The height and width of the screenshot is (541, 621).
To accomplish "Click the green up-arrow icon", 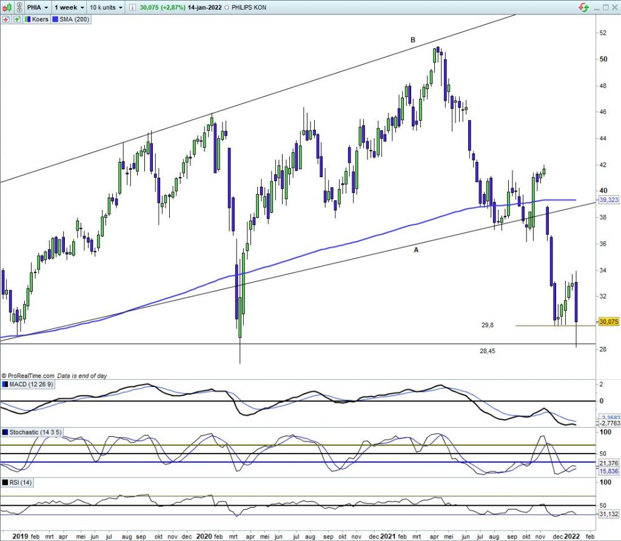I will [x=17, y=19].
